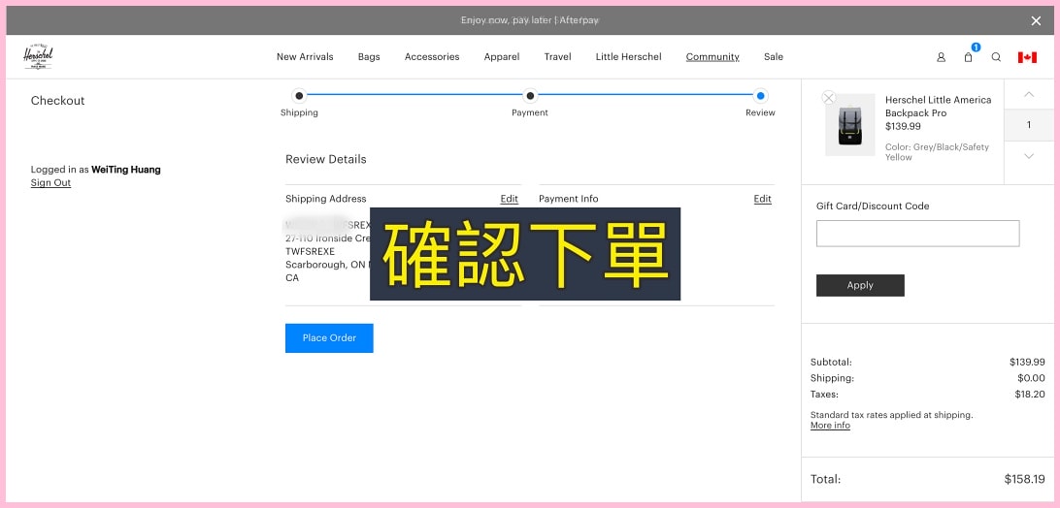This screenshot has width=1060, height=508.
Task: Open the More info tax link
Action: click(x=830, y=426)
